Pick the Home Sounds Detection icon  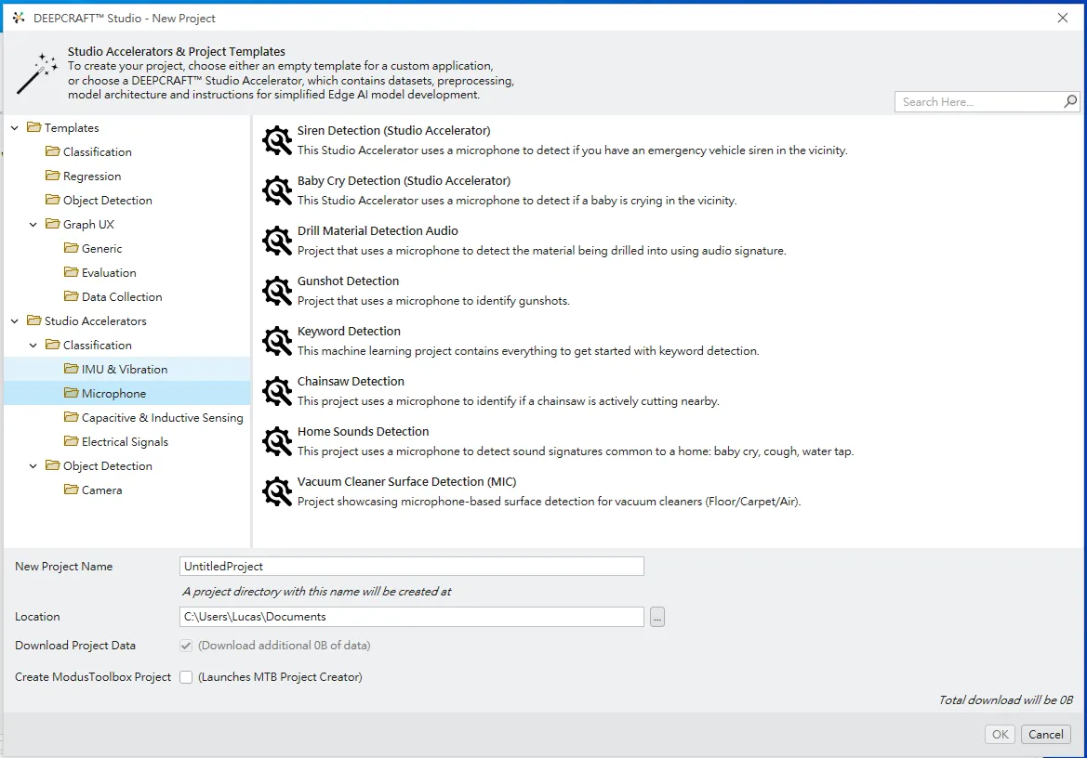coord(277,441)
